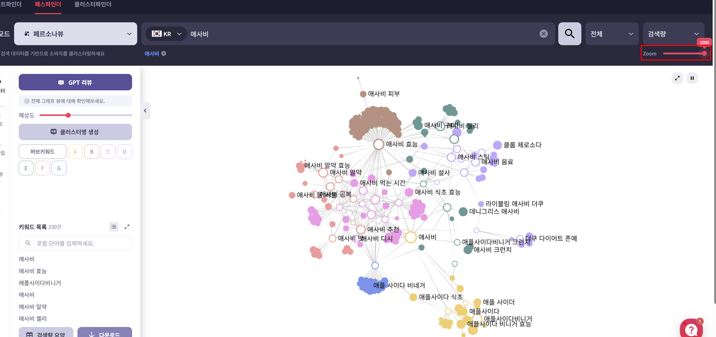
Task: Expand the keyword list panel
Action: pyautogui.click(x=127, y=227)
